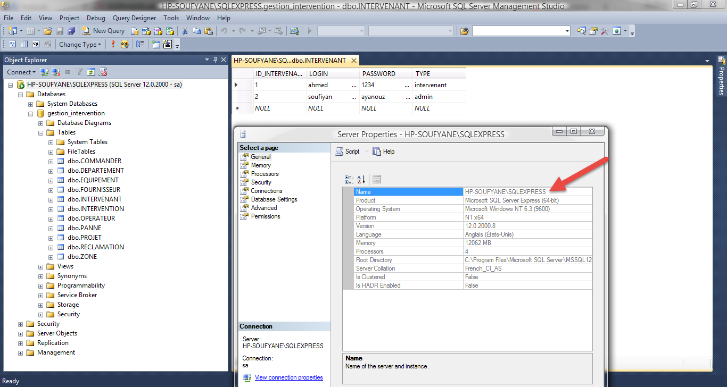Image resolution: width=727 pixels, height=387 pixels.
Task: Click the DMX query icon
Action: pyautogui.click(x=158, y=31)
